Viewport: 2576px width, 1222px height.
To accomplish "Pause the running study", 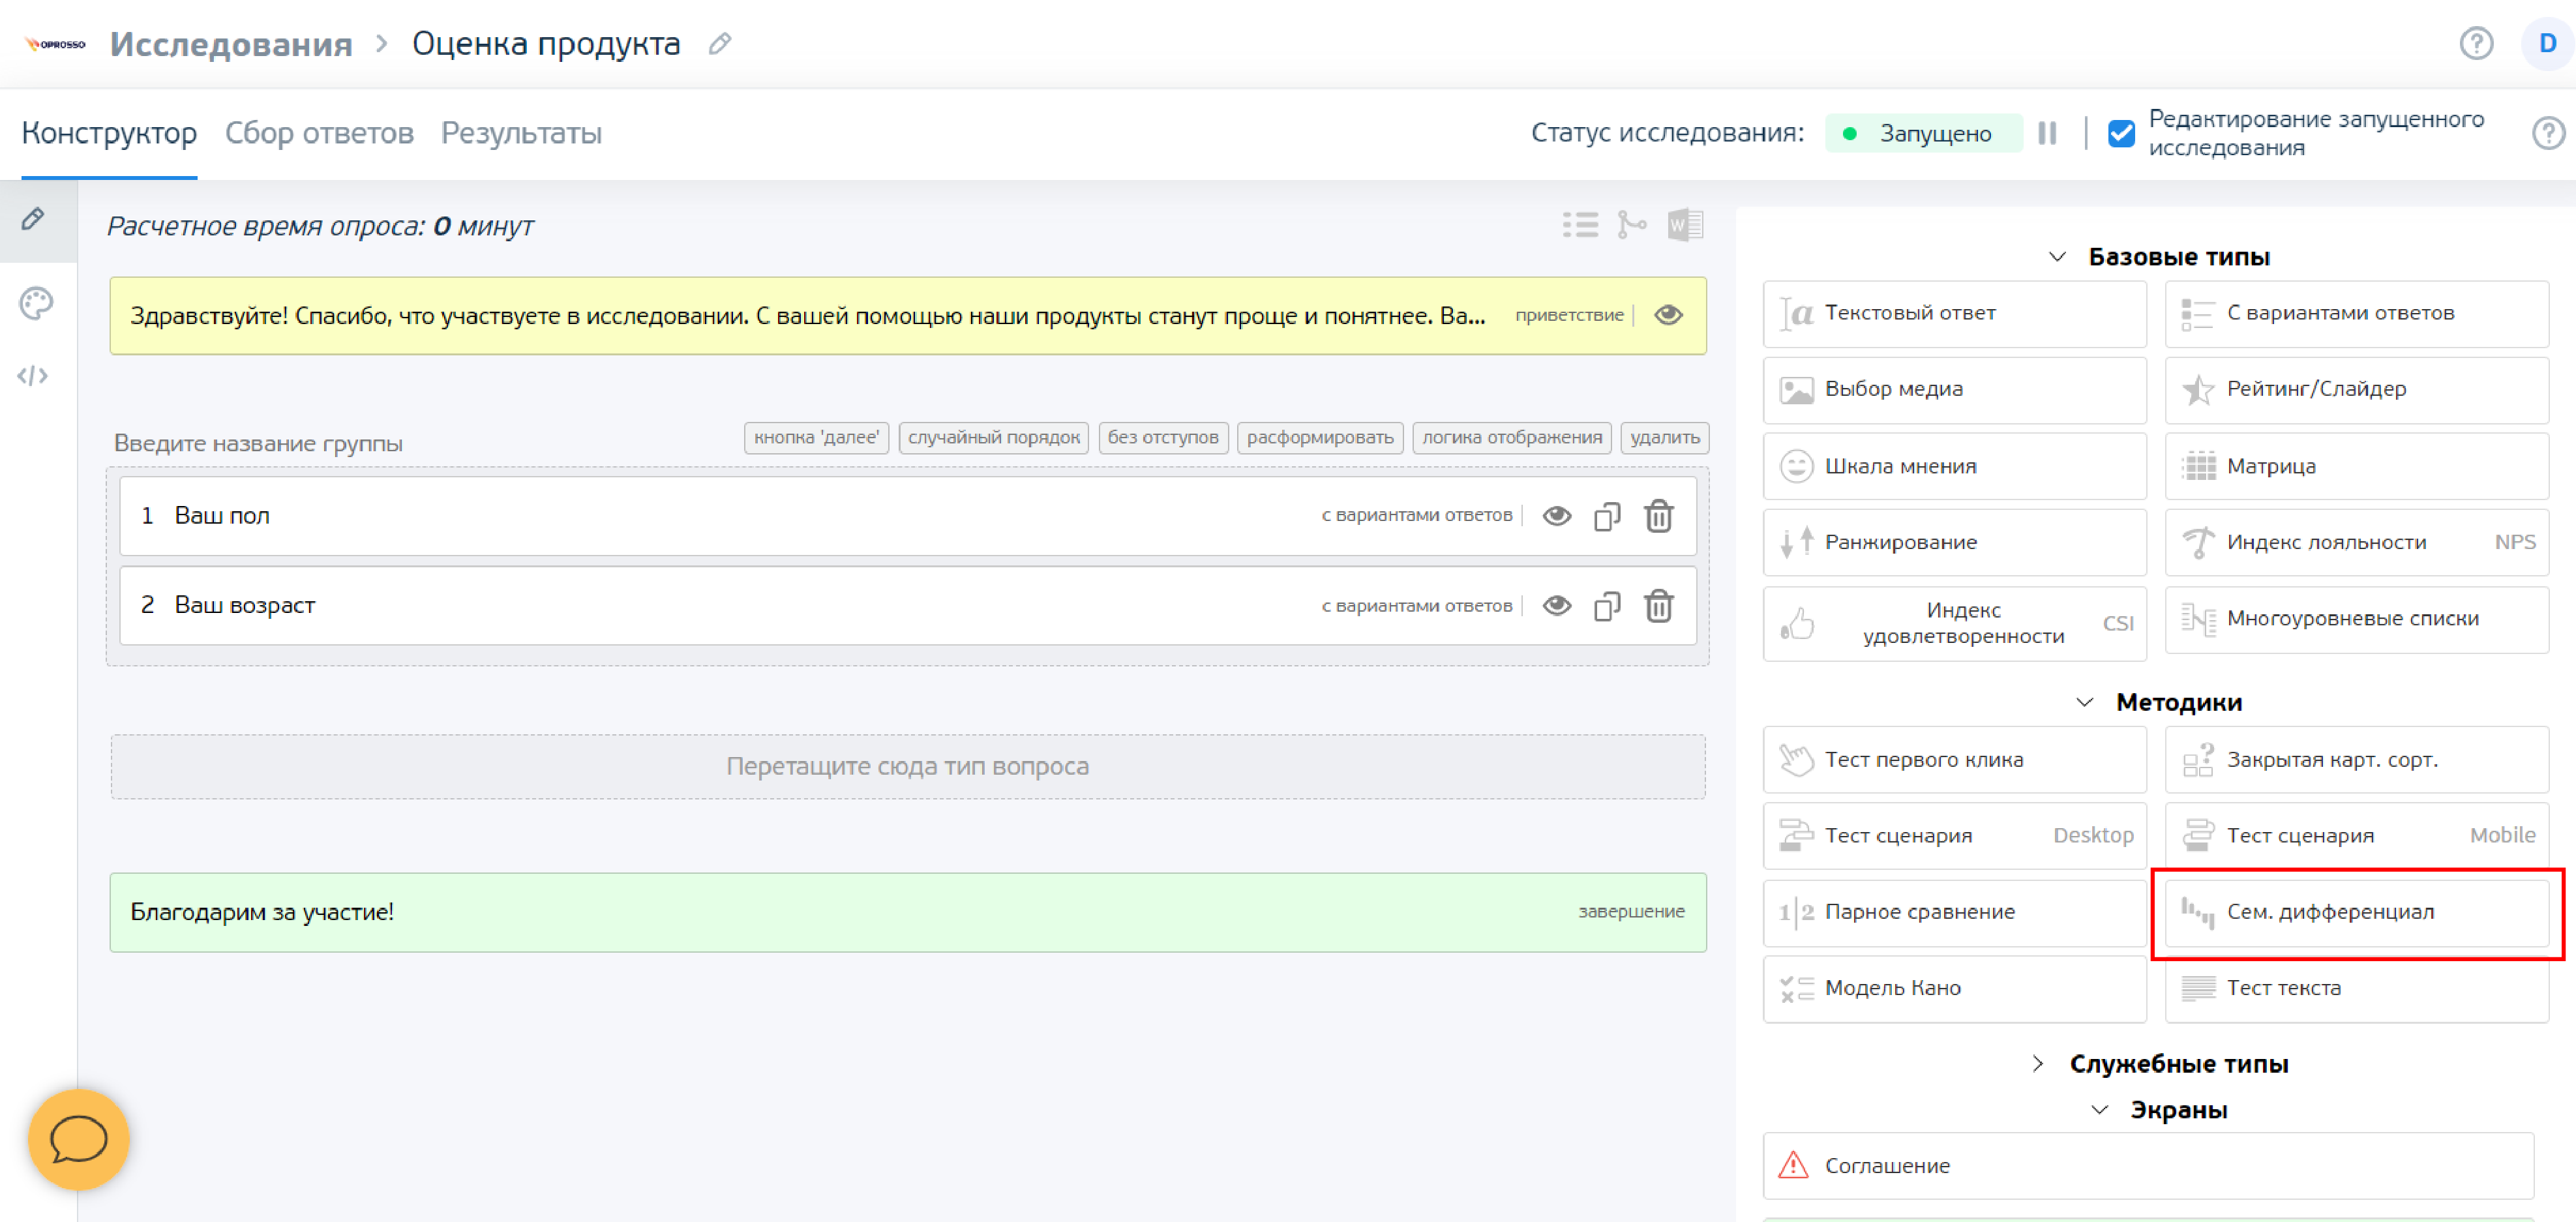I will coord(2047,133).
